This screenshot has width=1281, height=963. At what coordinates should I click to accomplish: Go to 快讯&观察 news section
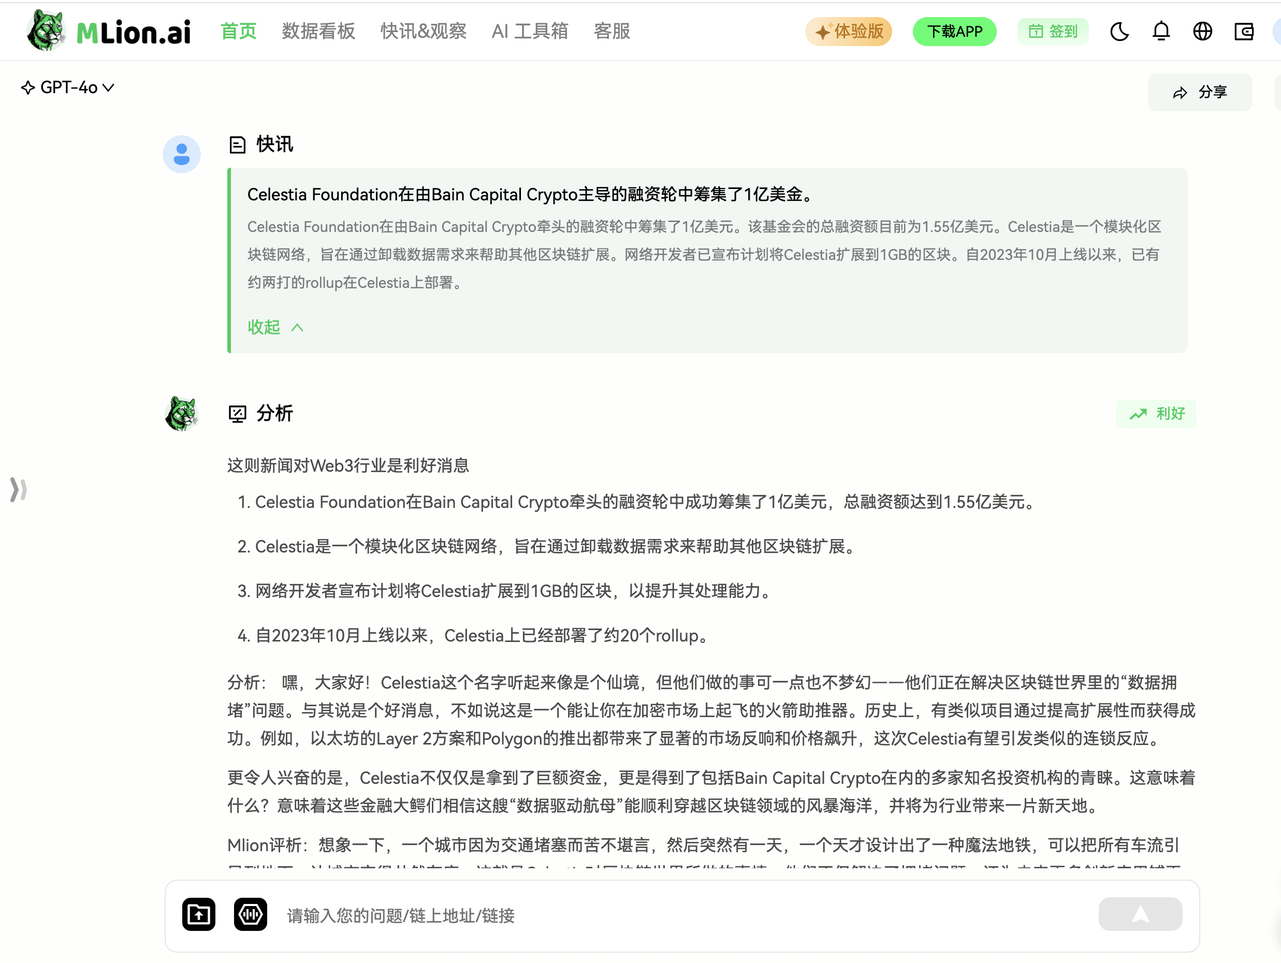[424, 31]
